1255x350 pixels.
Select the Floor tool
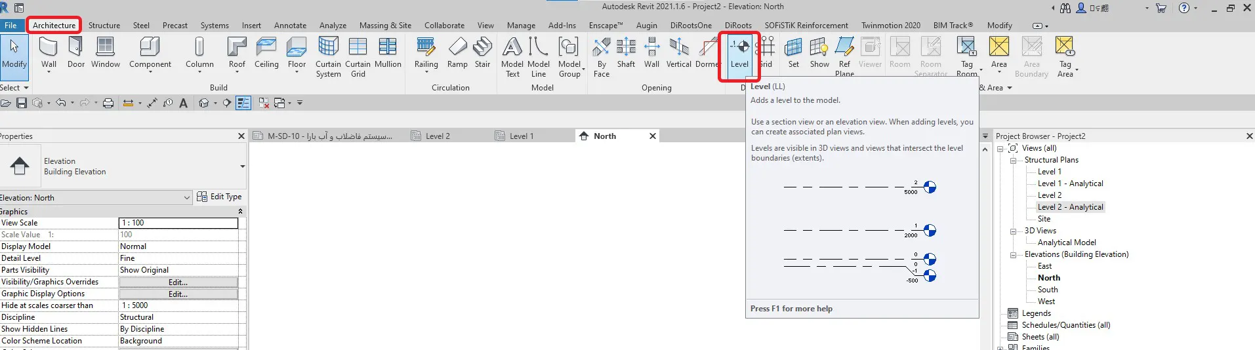[297, 54]
